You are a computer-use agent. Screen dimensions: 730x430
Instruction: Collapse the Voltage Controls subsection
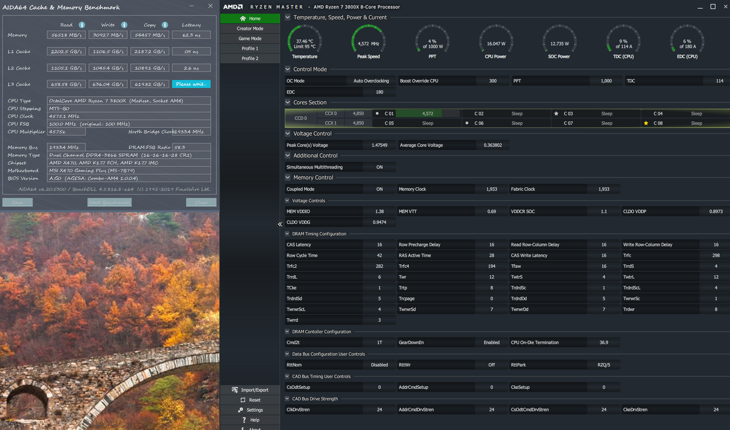click(x=288, y=200)
